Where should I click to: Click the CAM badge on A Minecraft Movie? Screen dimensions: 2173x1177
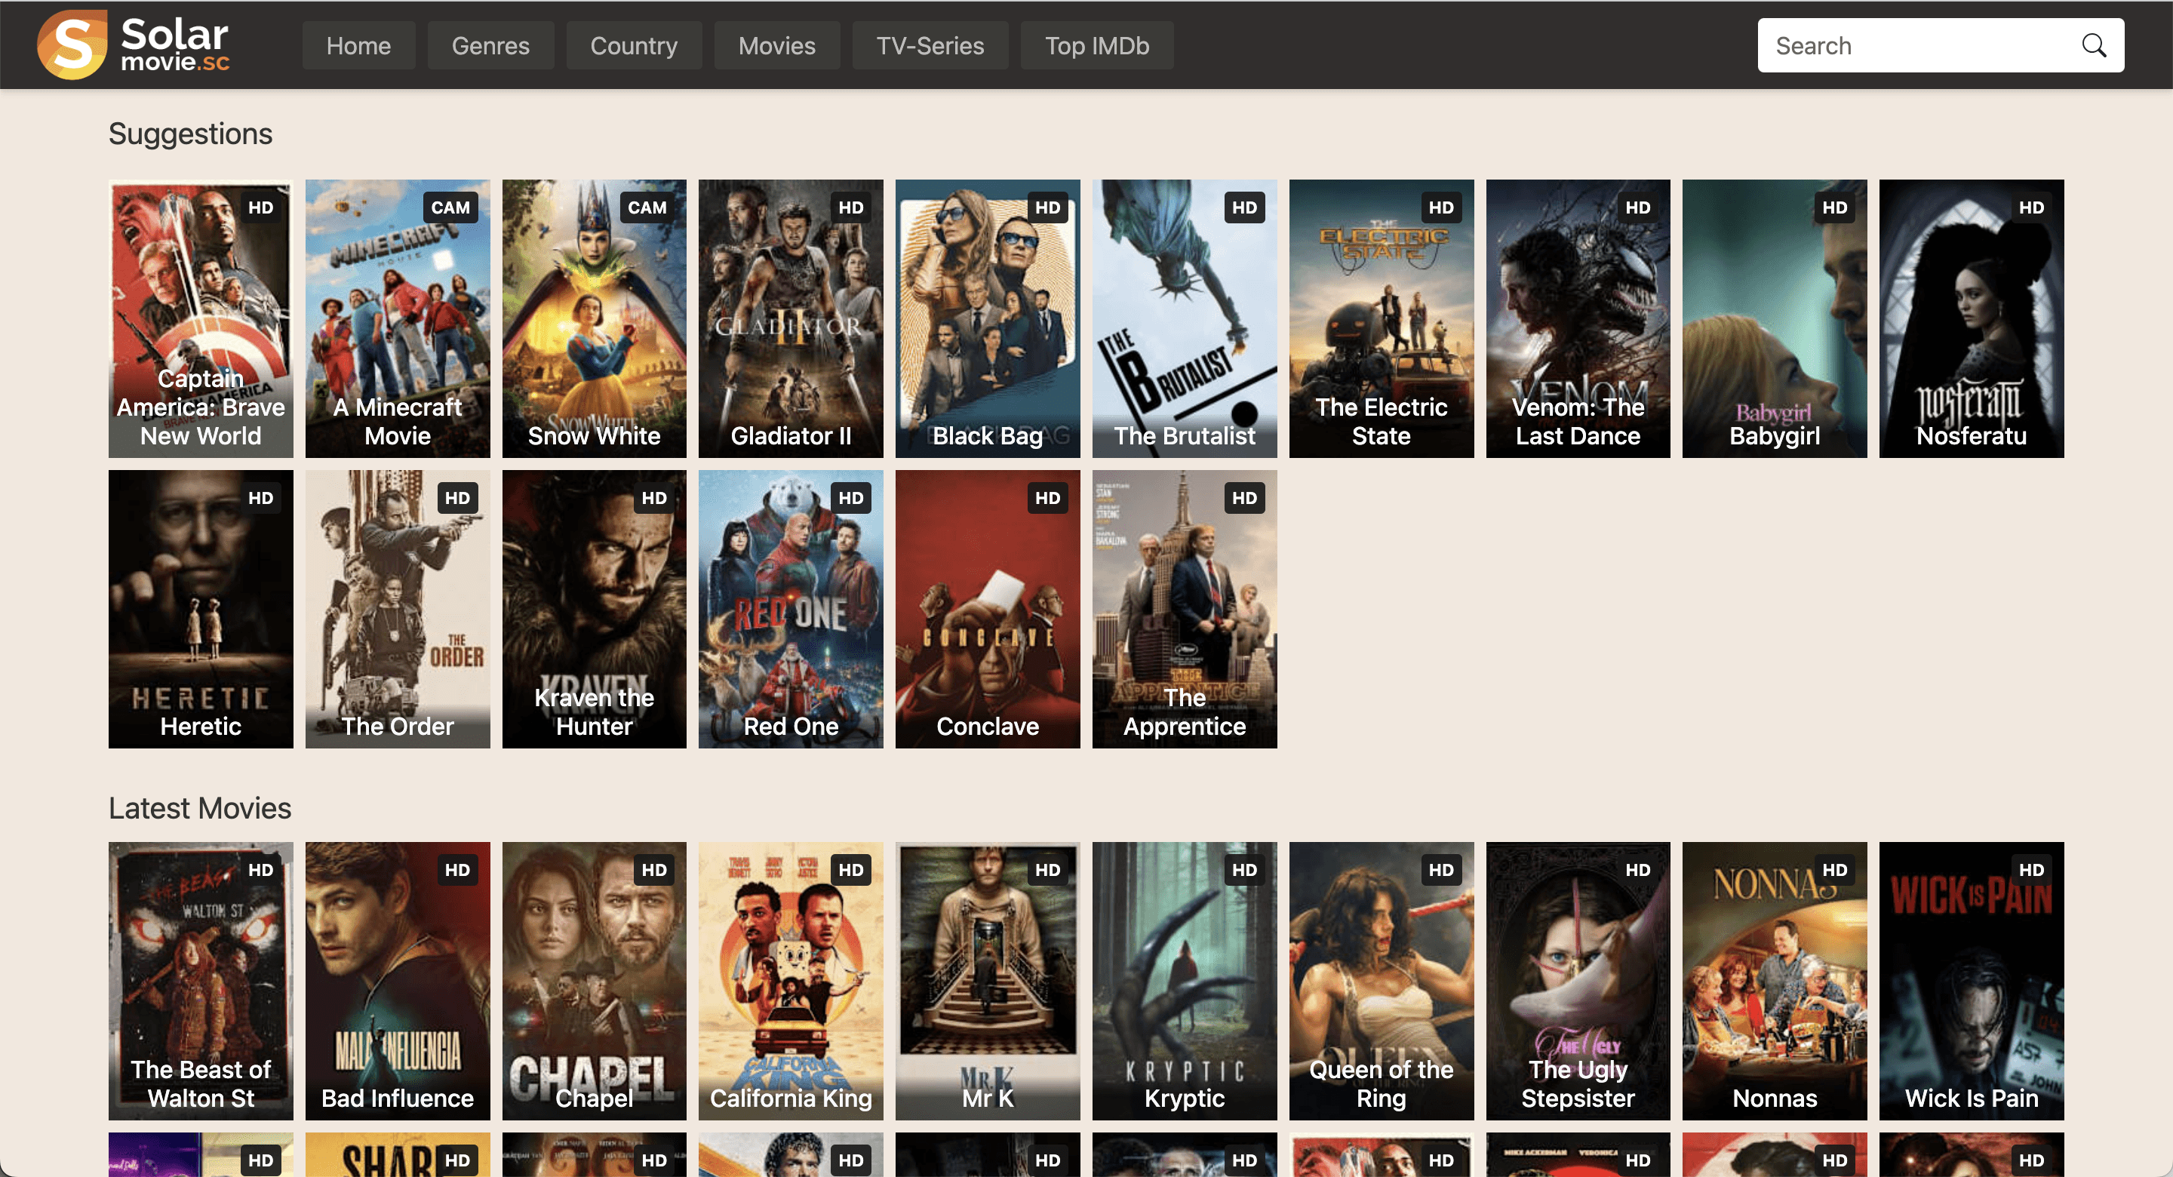[450, 207]
